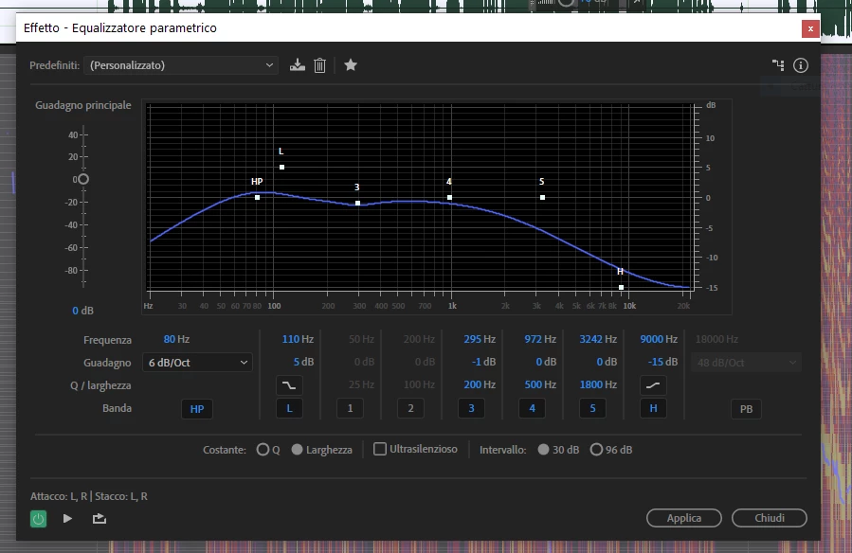Mark the preset as a favorite with the star icon
Screen dimensions: 852x553
[x=351, y=65]
